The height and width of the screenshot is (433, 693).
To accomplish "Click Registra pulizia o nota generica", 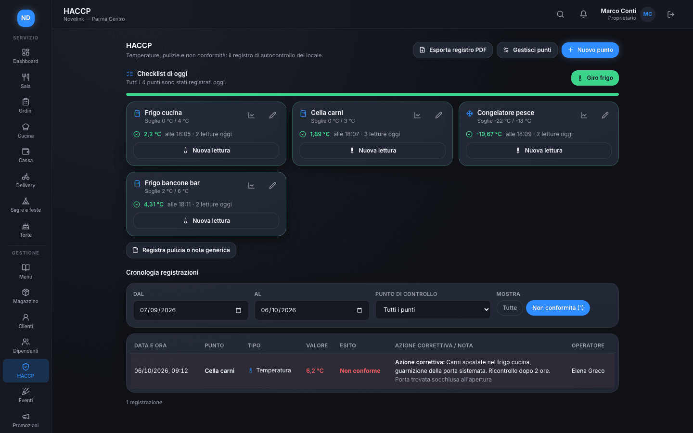I will pos(181,250).
